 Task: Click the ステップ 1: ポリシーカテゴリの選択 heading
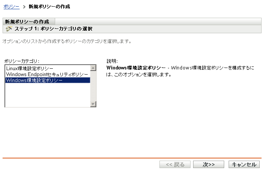click(53, 29)
